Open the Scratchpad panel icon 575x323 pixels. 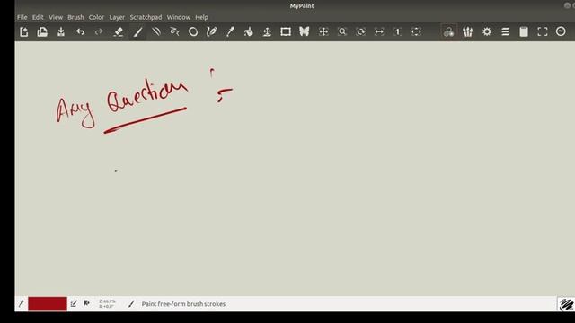[524, 32]
